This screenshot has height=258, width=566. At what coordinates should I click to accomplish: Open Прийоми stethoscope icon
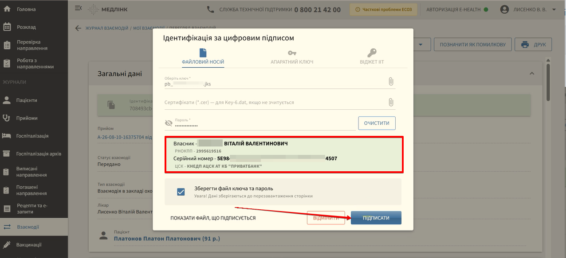click(7, 118)
